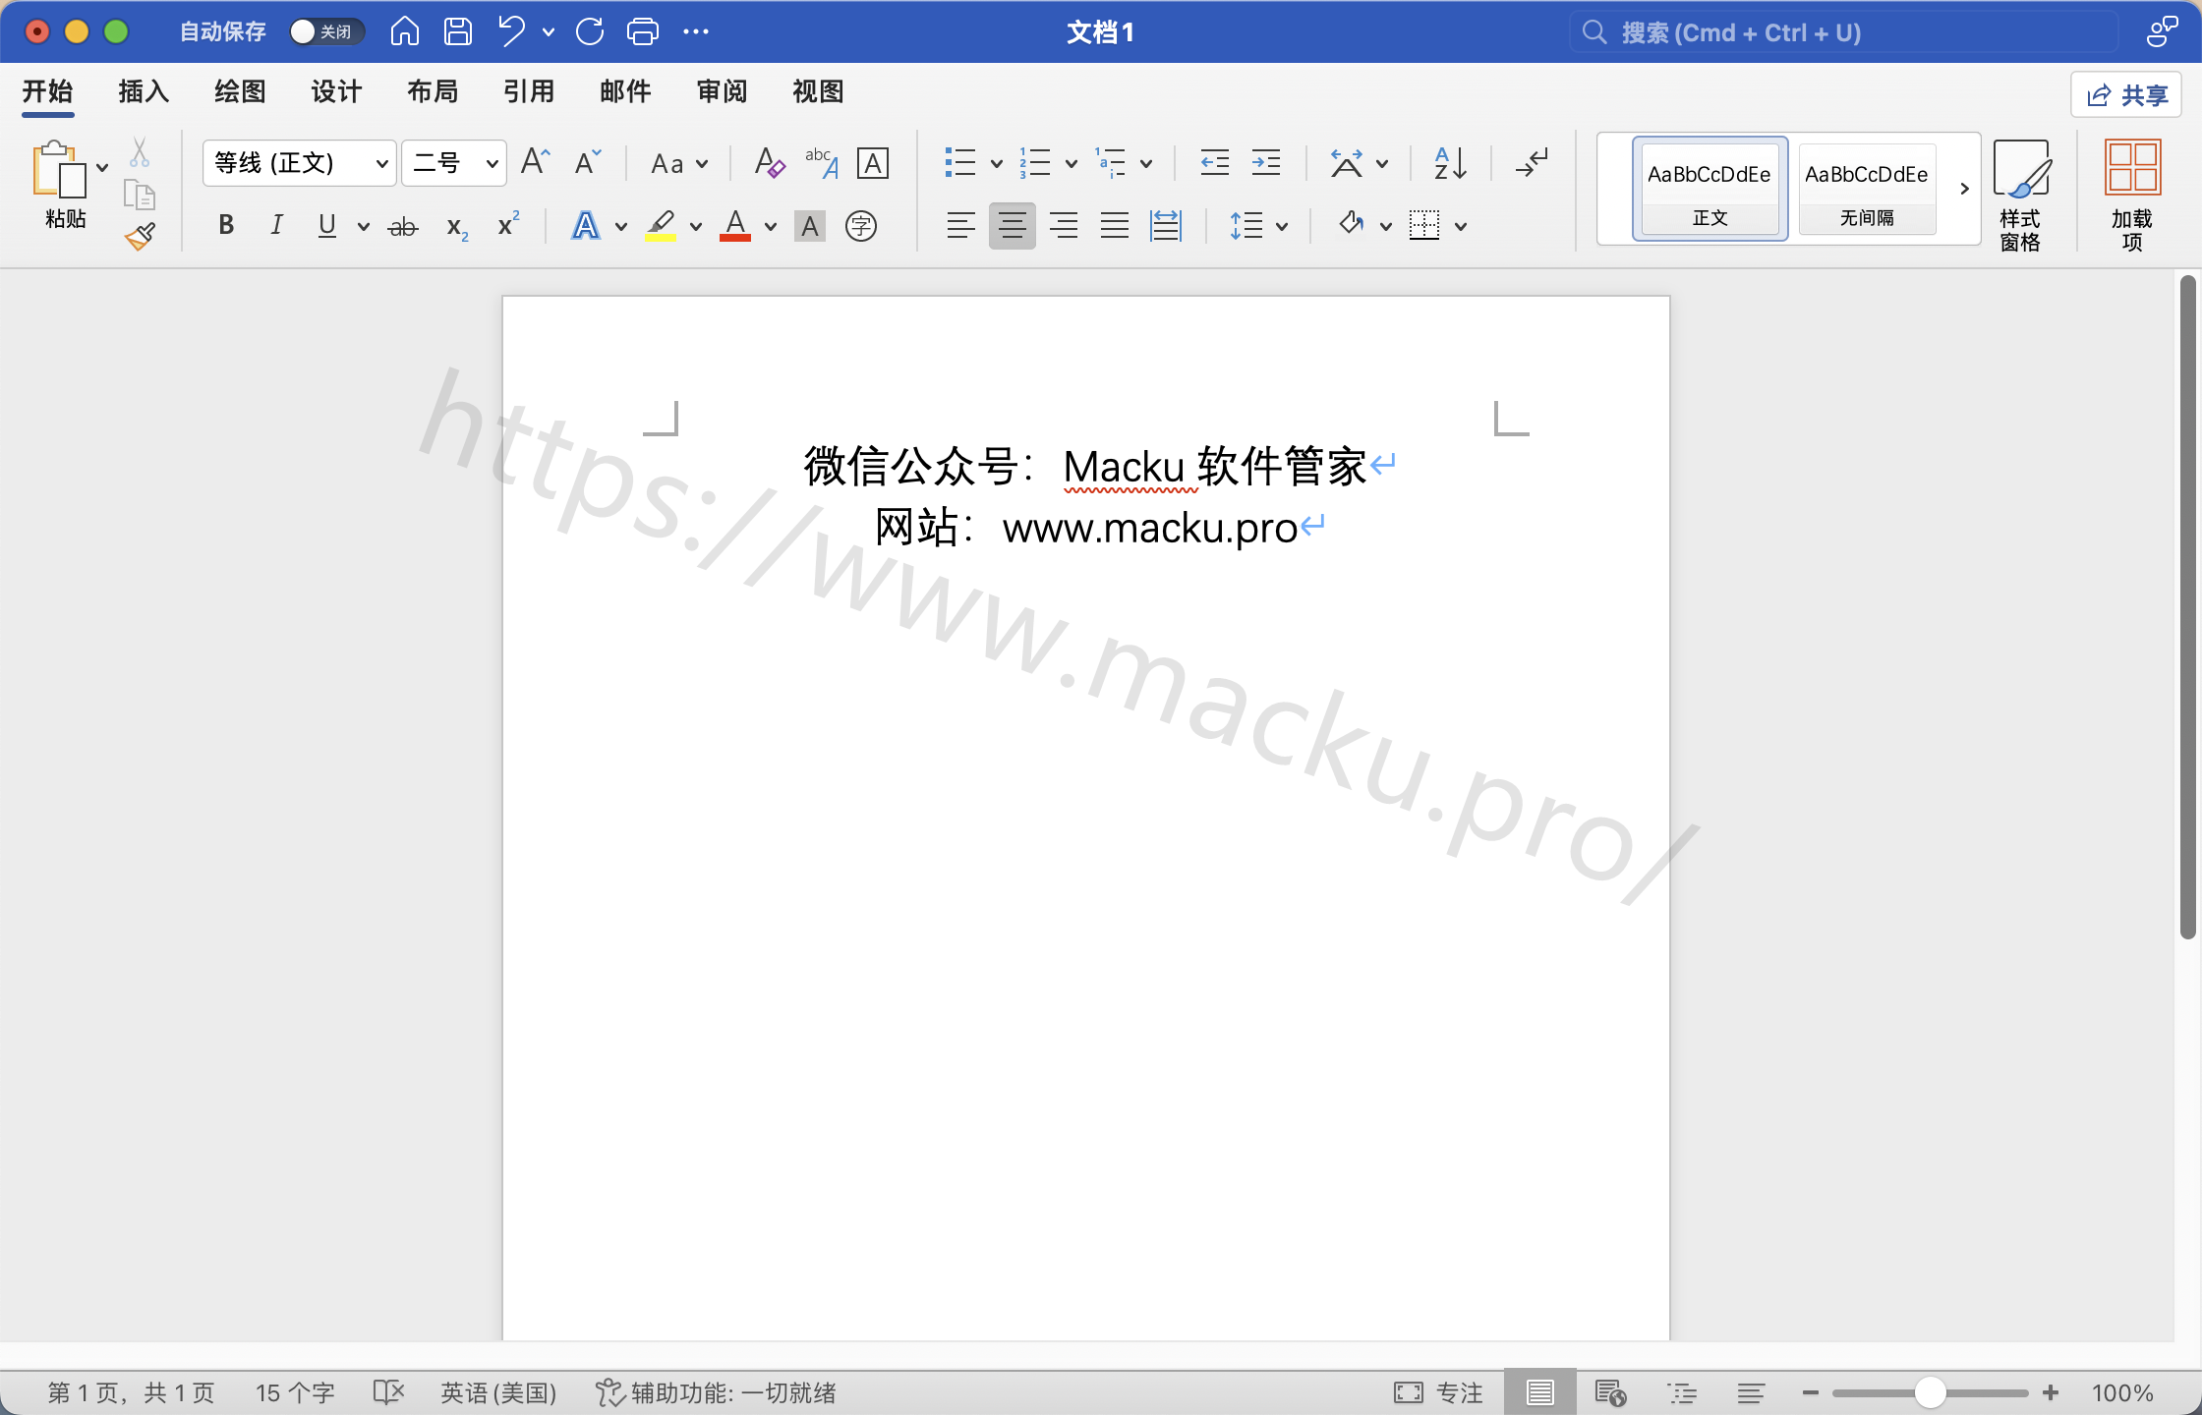Center align the paragraph
The height and width of the screenshot is (1415, 2202).
click(x=1012, y=226)
